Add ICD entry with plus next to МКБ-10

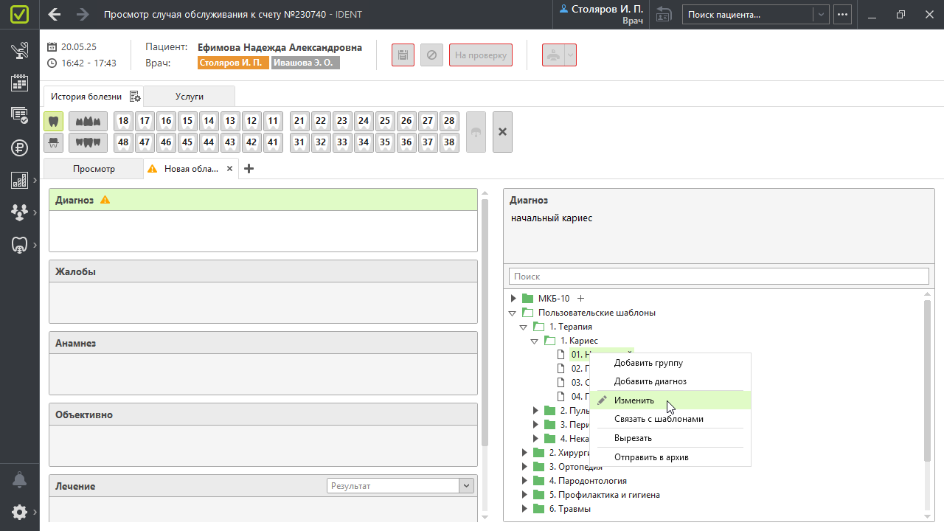pyautogui.click(x=580, y=299)
